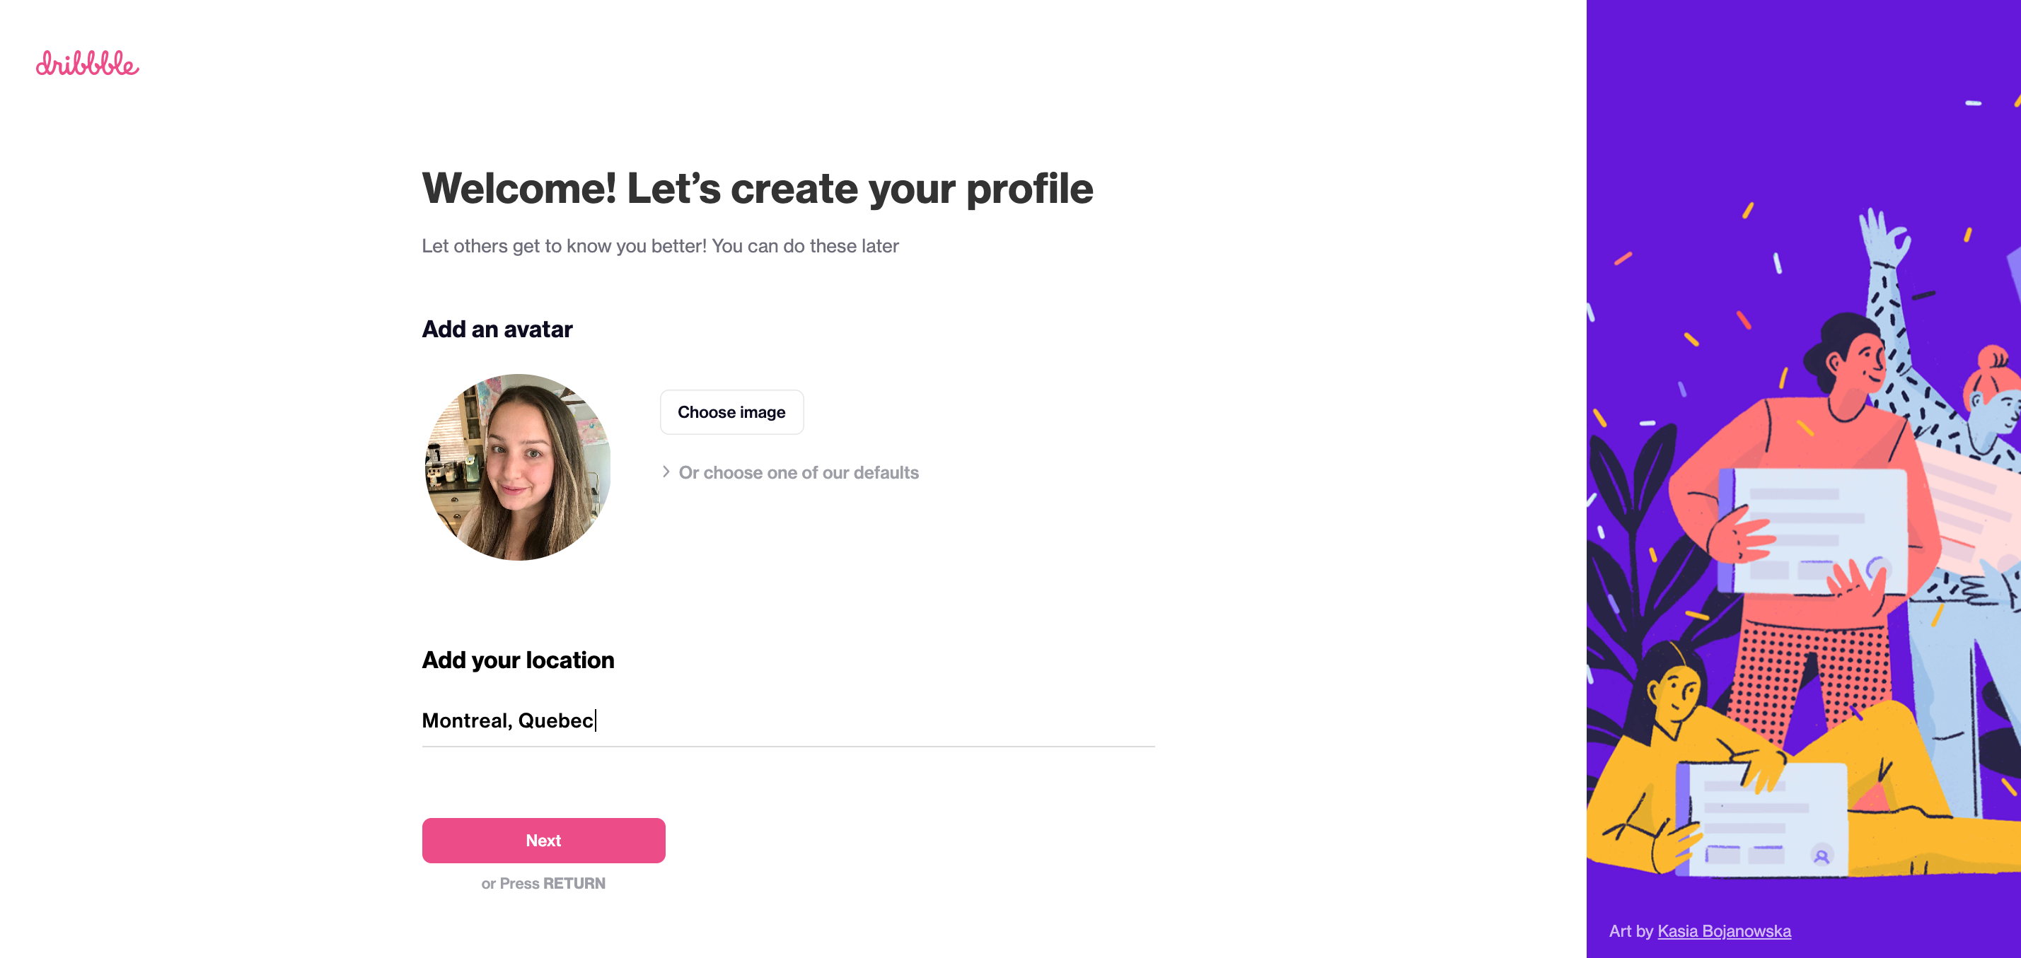Click the "Add your location" heading
The height and width of the screenshot is (958, 2021).
[518, 660]
